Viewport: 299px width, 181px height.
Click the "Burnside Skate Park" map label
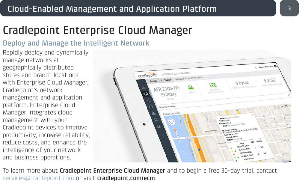pos(211,131)
